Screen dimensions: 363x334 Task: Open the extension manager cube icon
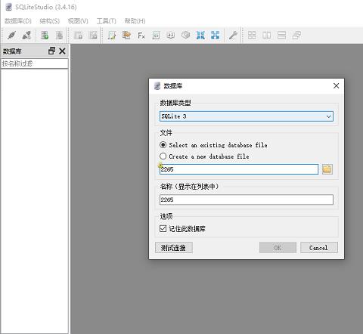(186, 36)
